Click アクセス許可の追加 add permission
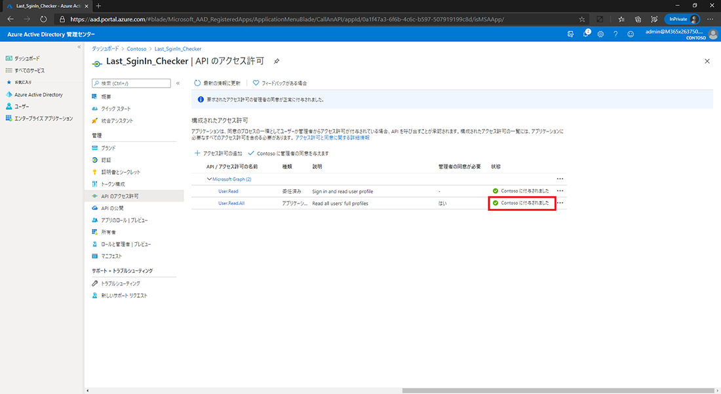The height and width of the screenshot is (394, 721). tap(218, 153)
